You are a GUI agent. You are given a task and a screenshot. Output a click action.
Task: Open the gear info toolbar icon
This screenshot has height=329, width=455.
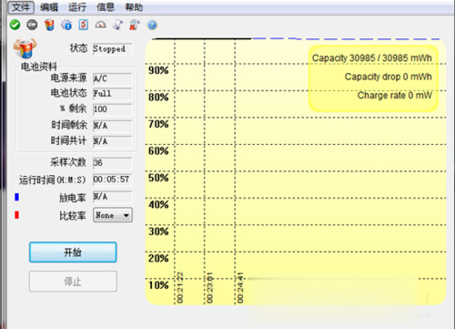[66, 25]
